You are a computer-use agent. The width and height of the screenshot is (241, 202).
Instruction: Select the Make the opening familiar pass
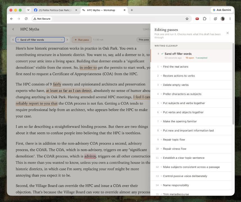(191, 121)
